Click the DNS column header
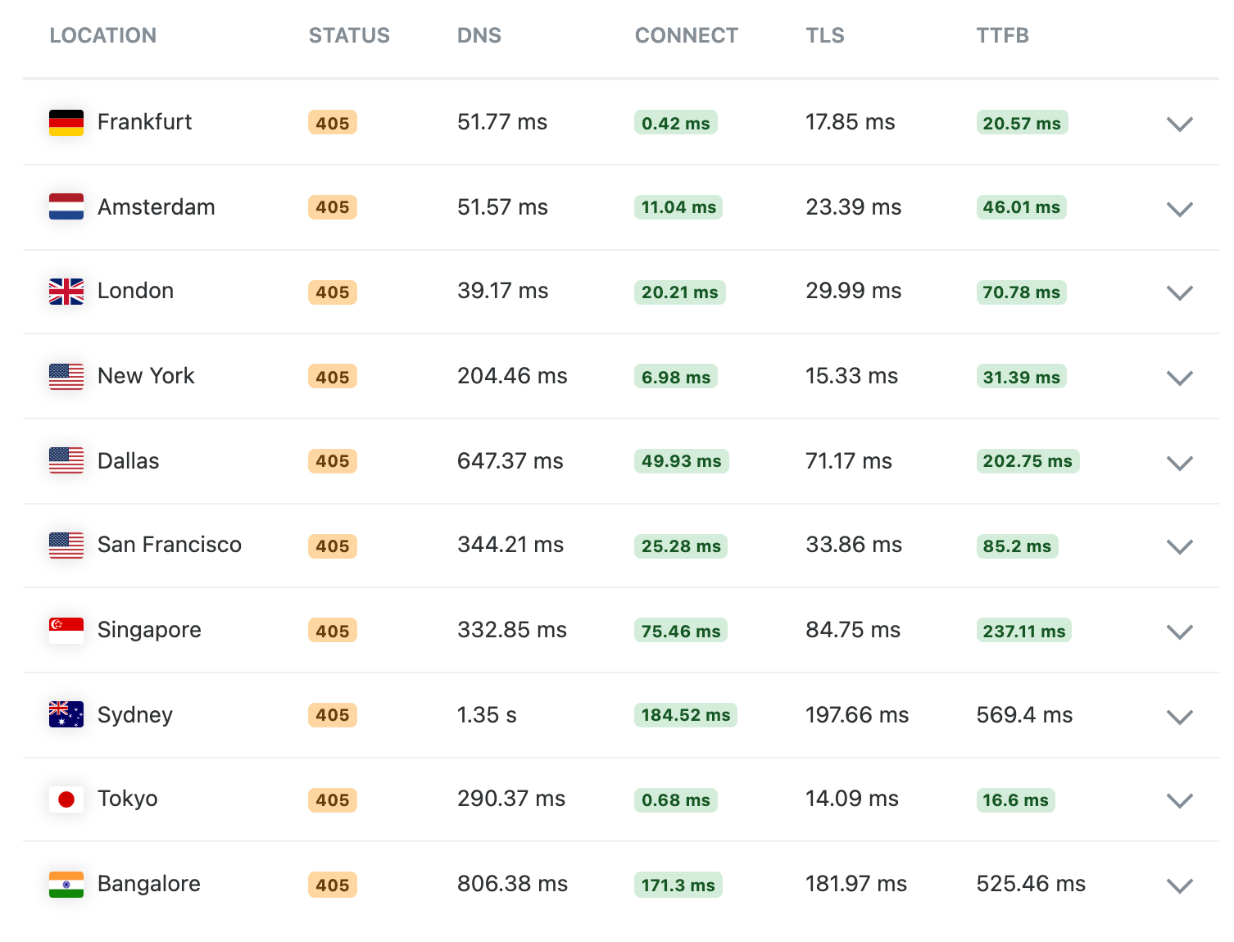1234x942 pixels. pyautogui.click(x=479, y=36)
